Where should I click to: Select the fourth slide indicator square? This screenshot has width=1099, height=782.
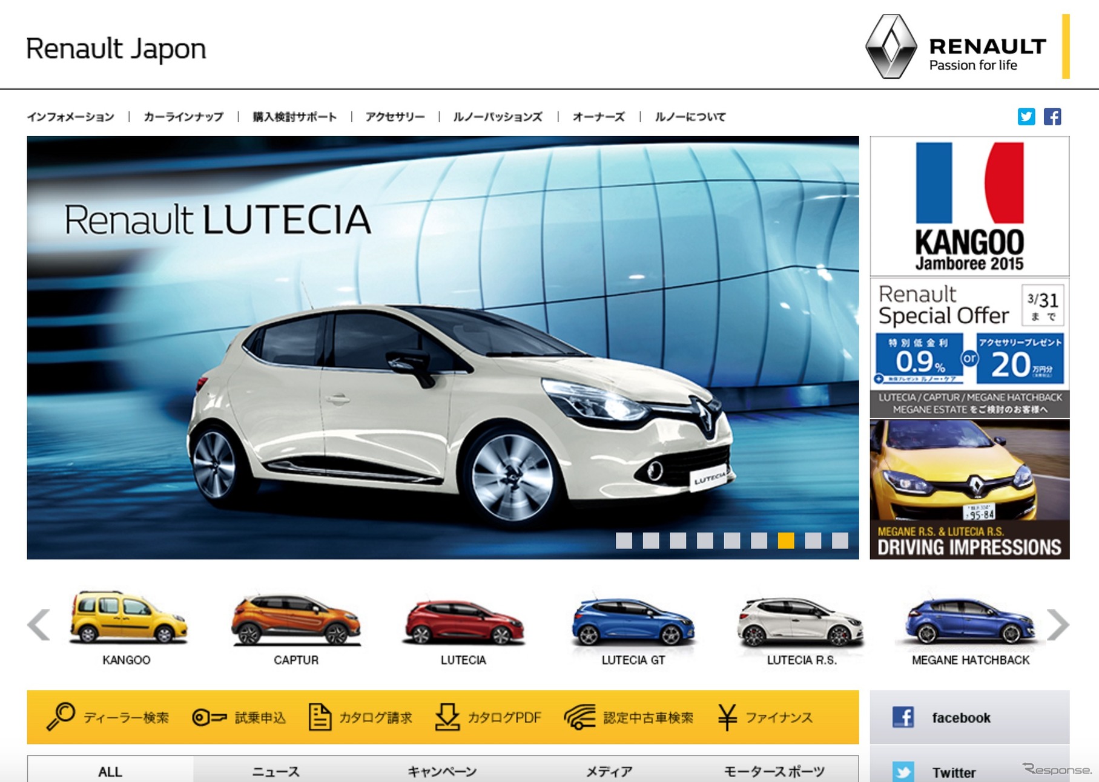pos(705,540)
